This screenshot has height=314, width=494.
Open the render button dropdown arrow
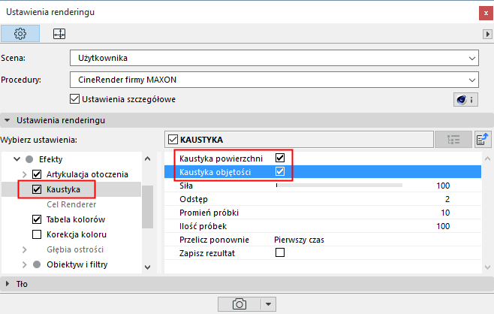tap(269, 304)
